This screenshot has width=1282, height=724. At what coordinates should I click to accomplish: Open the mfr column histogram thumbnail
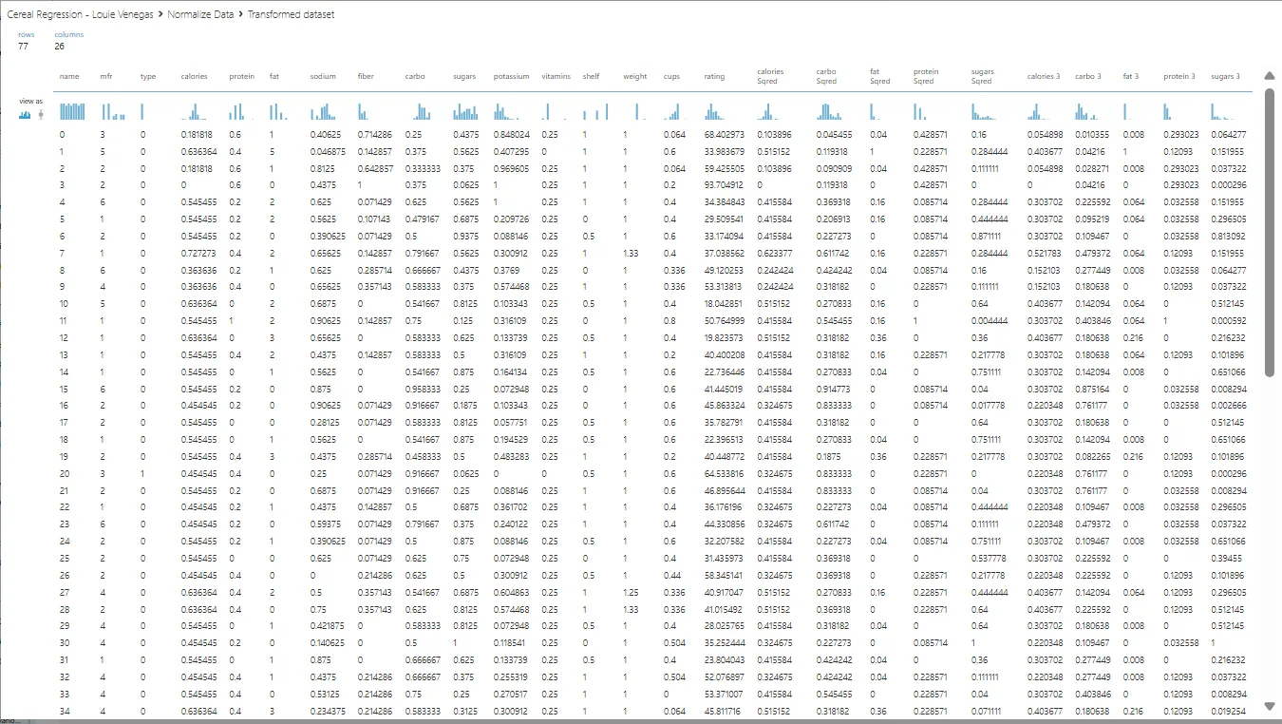(113, 111)
